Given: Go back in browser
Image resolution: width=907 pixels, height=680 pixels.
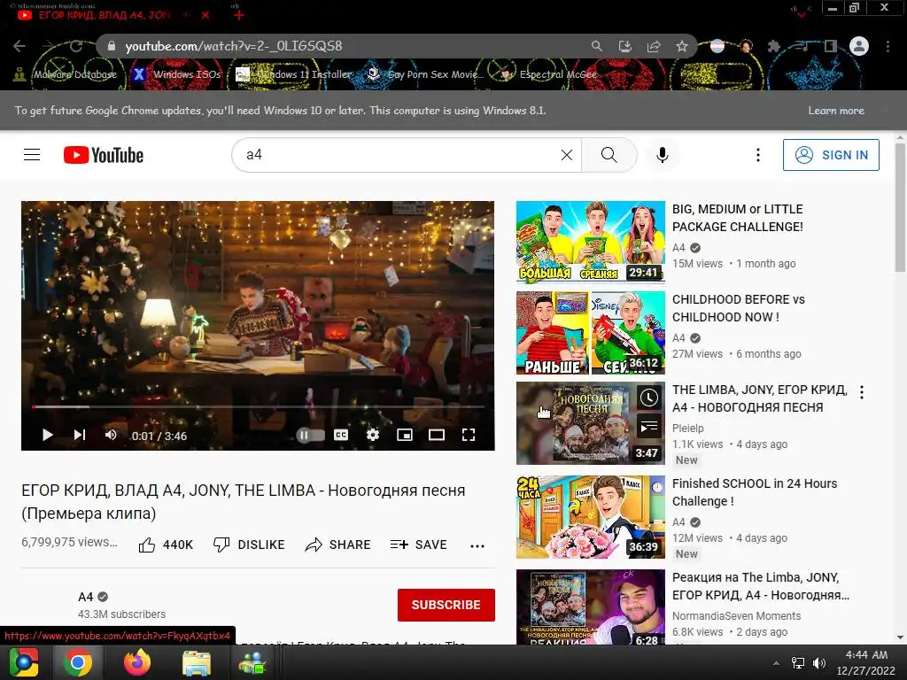Looking at the screenshot, I should (19, 46).
